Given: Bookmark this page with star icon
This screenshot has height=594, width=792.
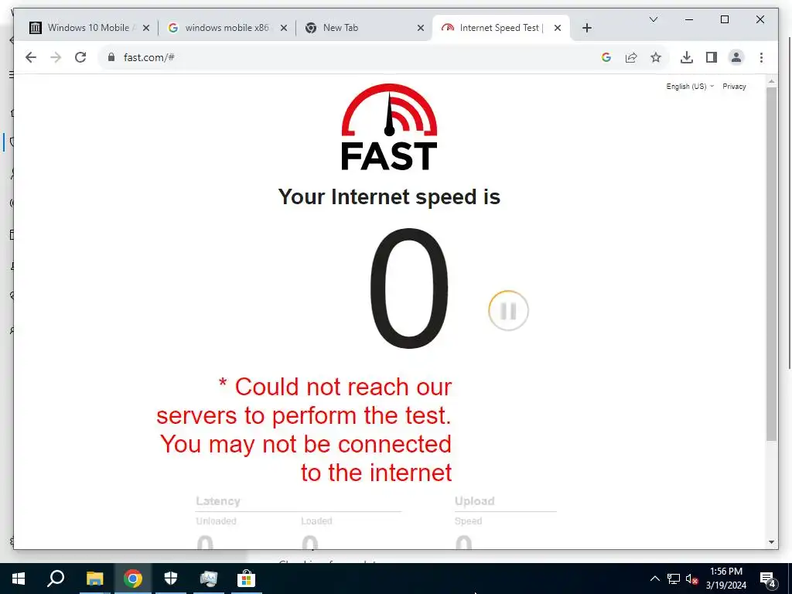Looking at the screenshot, I should (x=656, y=57).
